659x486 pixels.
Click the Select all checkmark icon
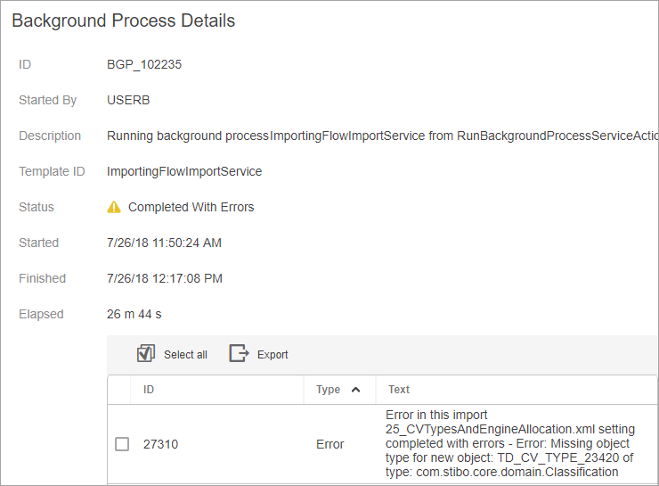pyautogui.click(x=146, y=353)
